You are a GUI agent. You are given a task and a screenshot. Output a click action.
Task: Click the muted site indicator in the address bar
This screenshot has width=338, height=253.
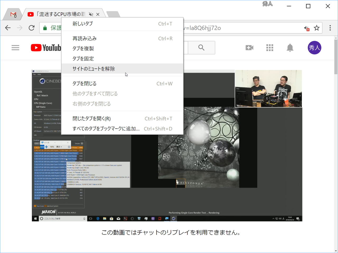tap(307, 28)
